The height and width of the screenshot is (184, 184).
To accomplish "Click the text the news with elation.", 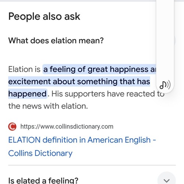I will click(x=48, y=106).
